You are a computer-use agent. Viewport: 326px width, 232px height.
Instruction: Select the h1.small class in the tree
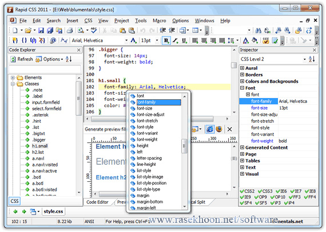click(x=39, y=146)
